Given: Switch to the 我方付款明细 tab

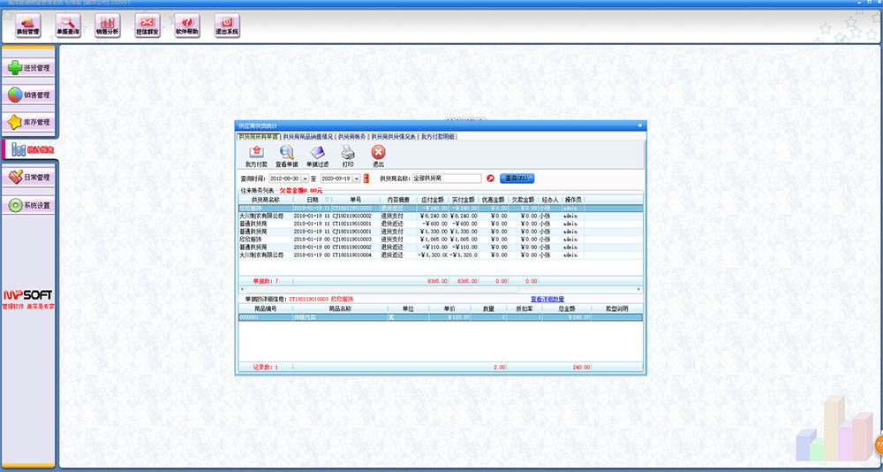Looking at the screenshot, I should [437, 137].
